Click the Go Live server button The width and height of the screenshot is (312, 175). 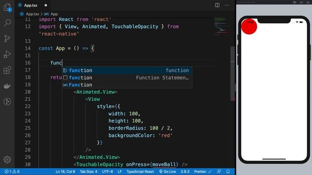168,172
